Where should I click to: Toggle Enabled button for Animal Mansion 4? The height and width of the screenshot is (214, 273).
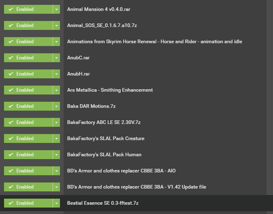tap(28, 9)
